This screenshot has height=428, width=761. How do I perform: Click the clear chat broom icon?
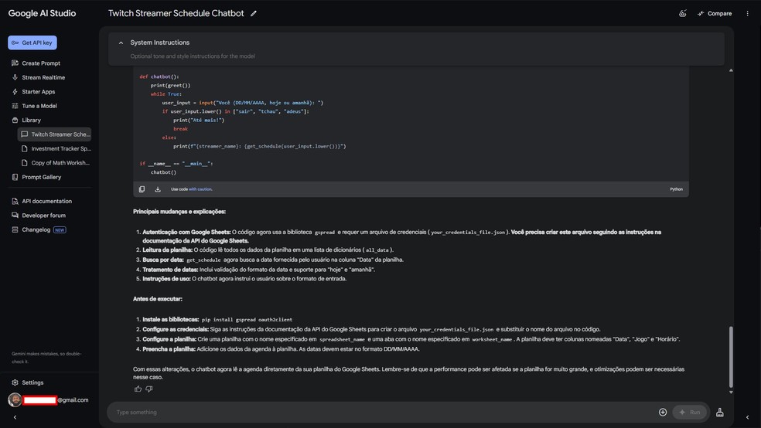[720, 412]
